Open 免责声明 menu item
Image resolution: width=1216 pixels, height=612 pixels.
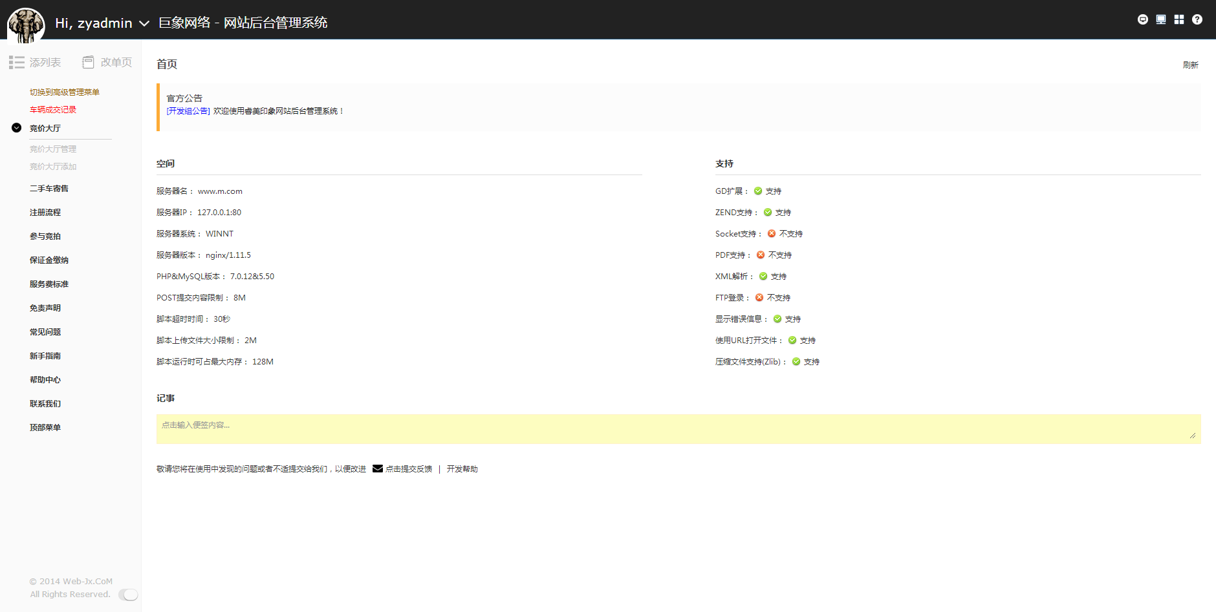45,308
